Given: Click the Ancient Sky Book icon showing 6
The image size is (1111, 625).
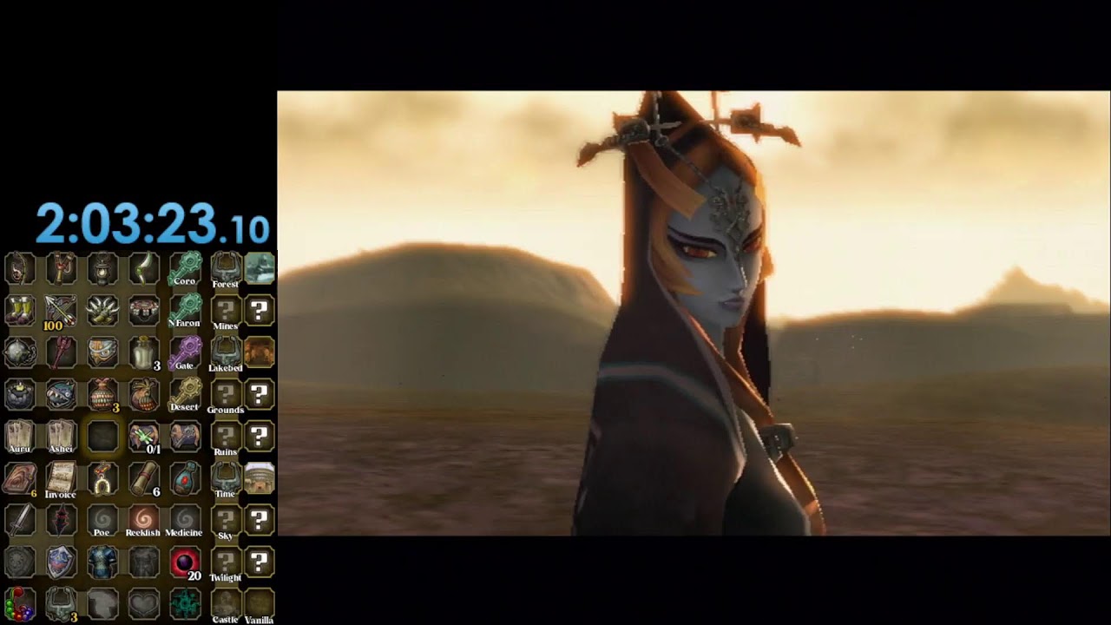Looking at the screenshot, I should point(19,478).
